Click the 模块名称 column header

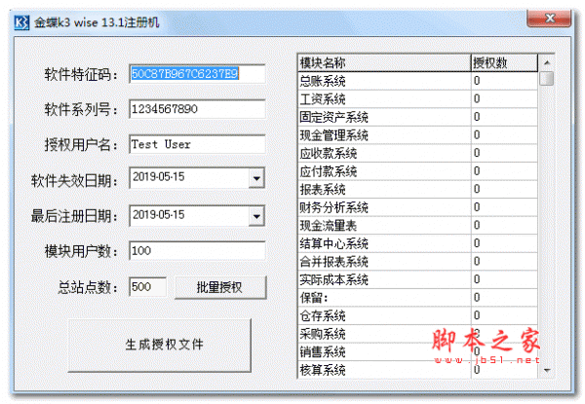pos(384,62)
